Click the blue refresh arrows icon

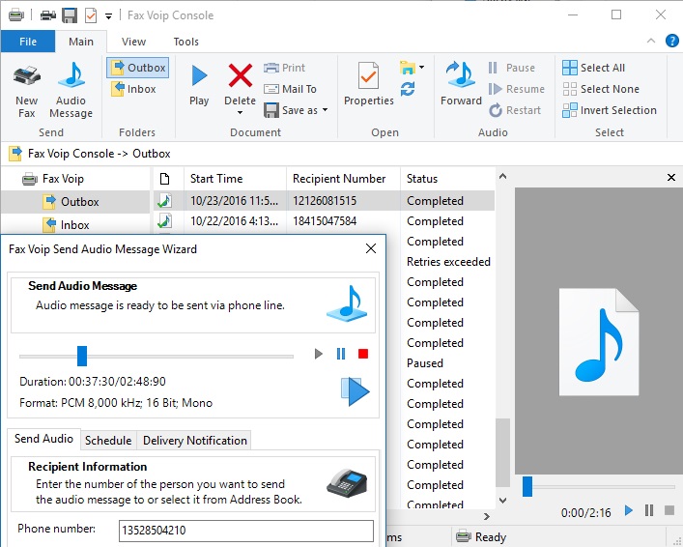pyautogui.click(x=408, y=89)
